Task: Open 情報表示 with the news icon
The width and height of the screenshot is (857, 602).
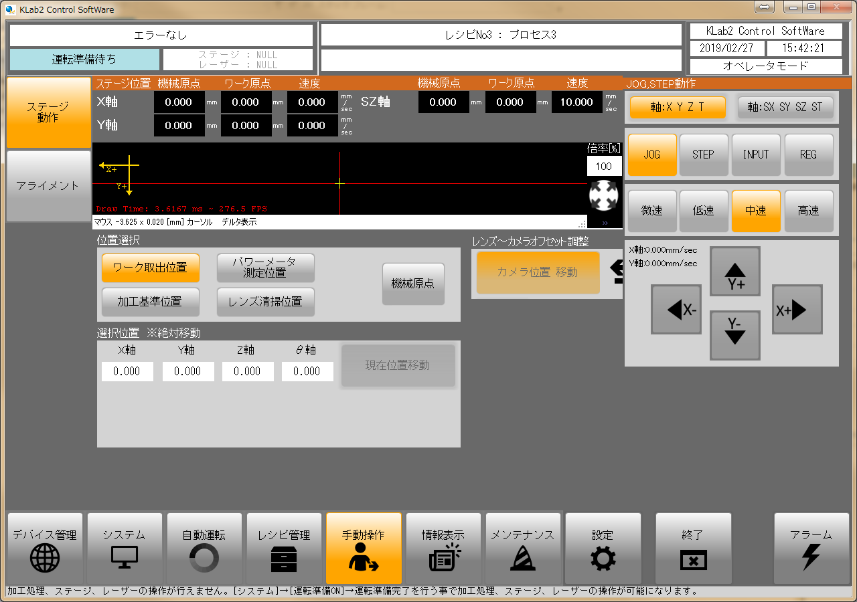Action: click(x=443, y=548)
